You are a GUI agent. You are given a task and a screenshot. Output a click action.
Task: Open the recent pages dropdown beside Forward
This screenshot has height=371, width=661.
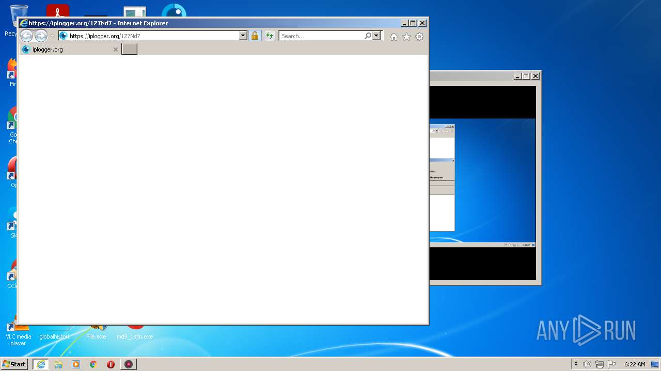click(x=52, y=36)
